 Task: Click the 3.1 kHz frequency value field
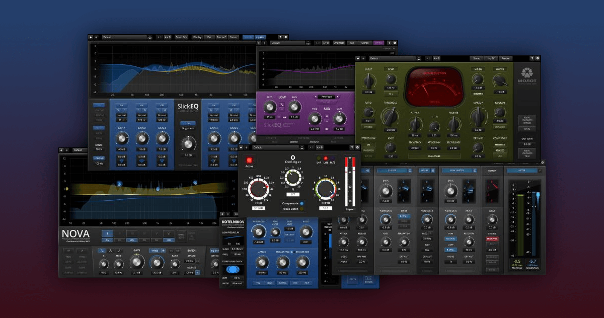259,208
